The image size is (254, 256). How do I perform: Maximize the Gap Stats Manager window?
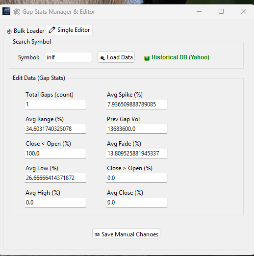(x=221, y=11)
